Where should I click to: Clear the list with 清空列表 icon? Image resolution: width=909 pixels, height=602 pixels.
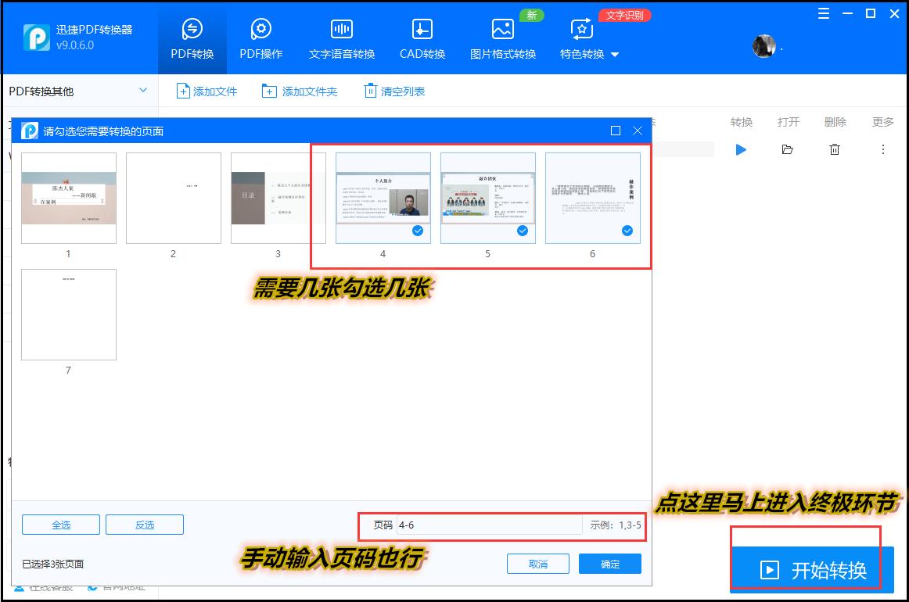pos(369,90)
